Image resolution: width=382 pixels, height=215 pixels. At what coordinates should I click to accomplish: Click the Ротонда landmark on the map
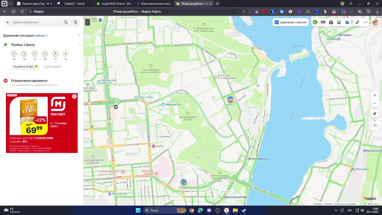click(x=184, y=182)
